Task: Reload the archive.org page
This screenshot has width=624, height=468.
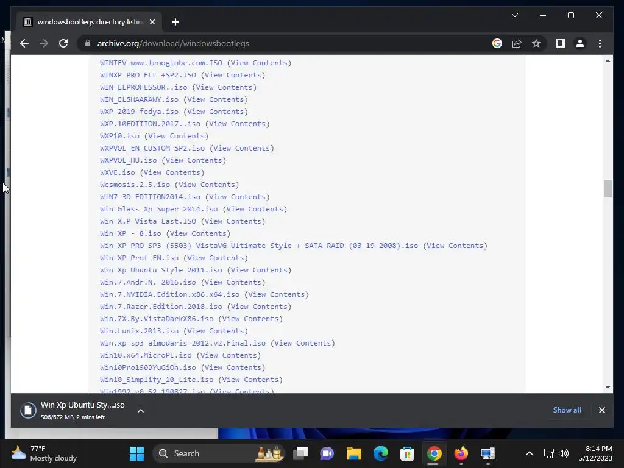Action: tap(63, 43)
